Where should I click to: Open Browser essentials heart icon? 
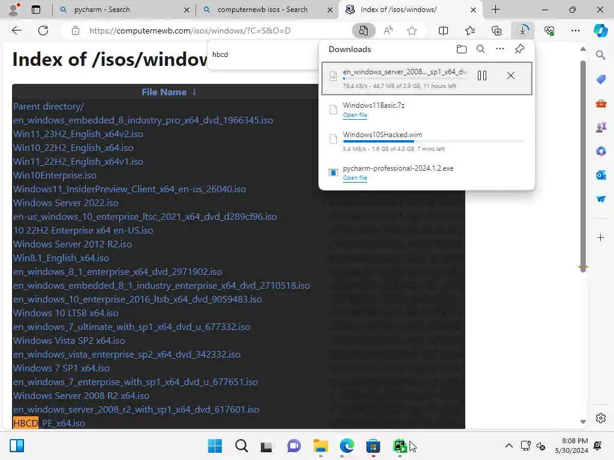pyautogui.click(x=549, y=31)
